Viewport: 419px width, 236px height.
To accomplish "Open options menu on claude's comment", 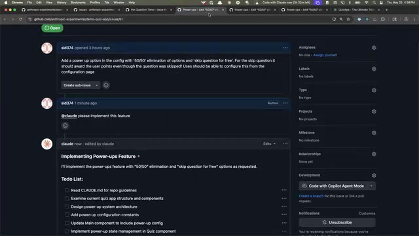I will point(285,144).
